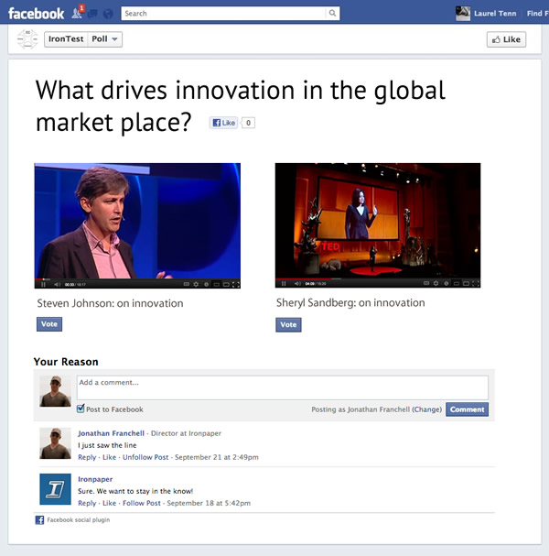Pause the Sheryl Sandberg video
Screen dimensions: 549x556
tap(284, 283)
